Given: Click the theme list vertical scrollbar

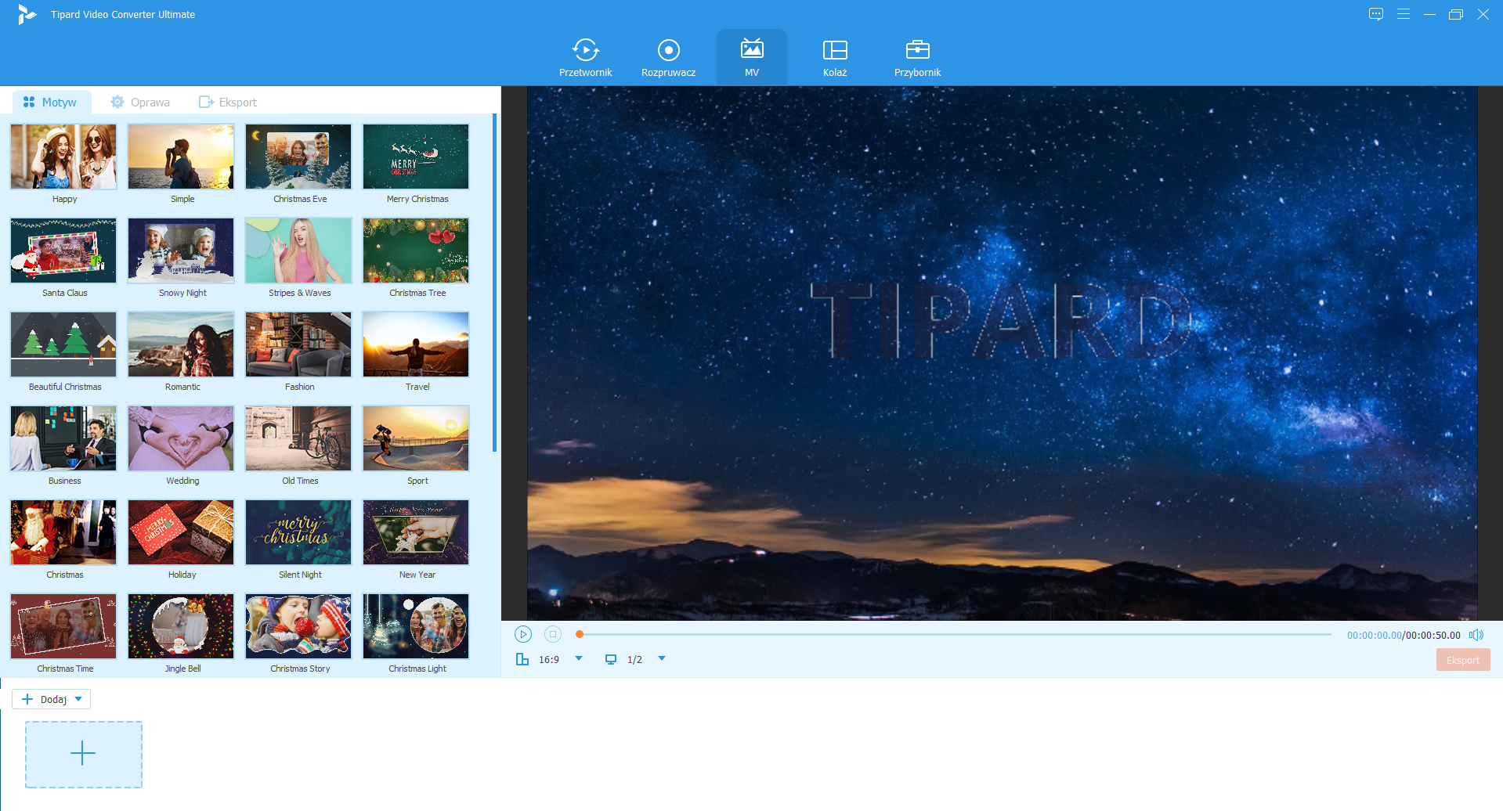Looking at the screenshot, I should (x=494, y=283).
